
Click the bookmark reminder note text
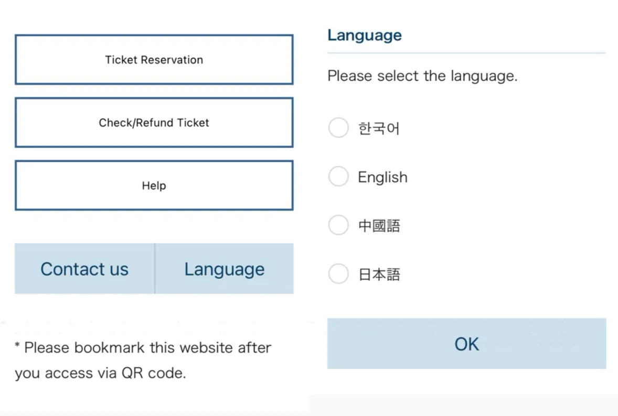143,359
